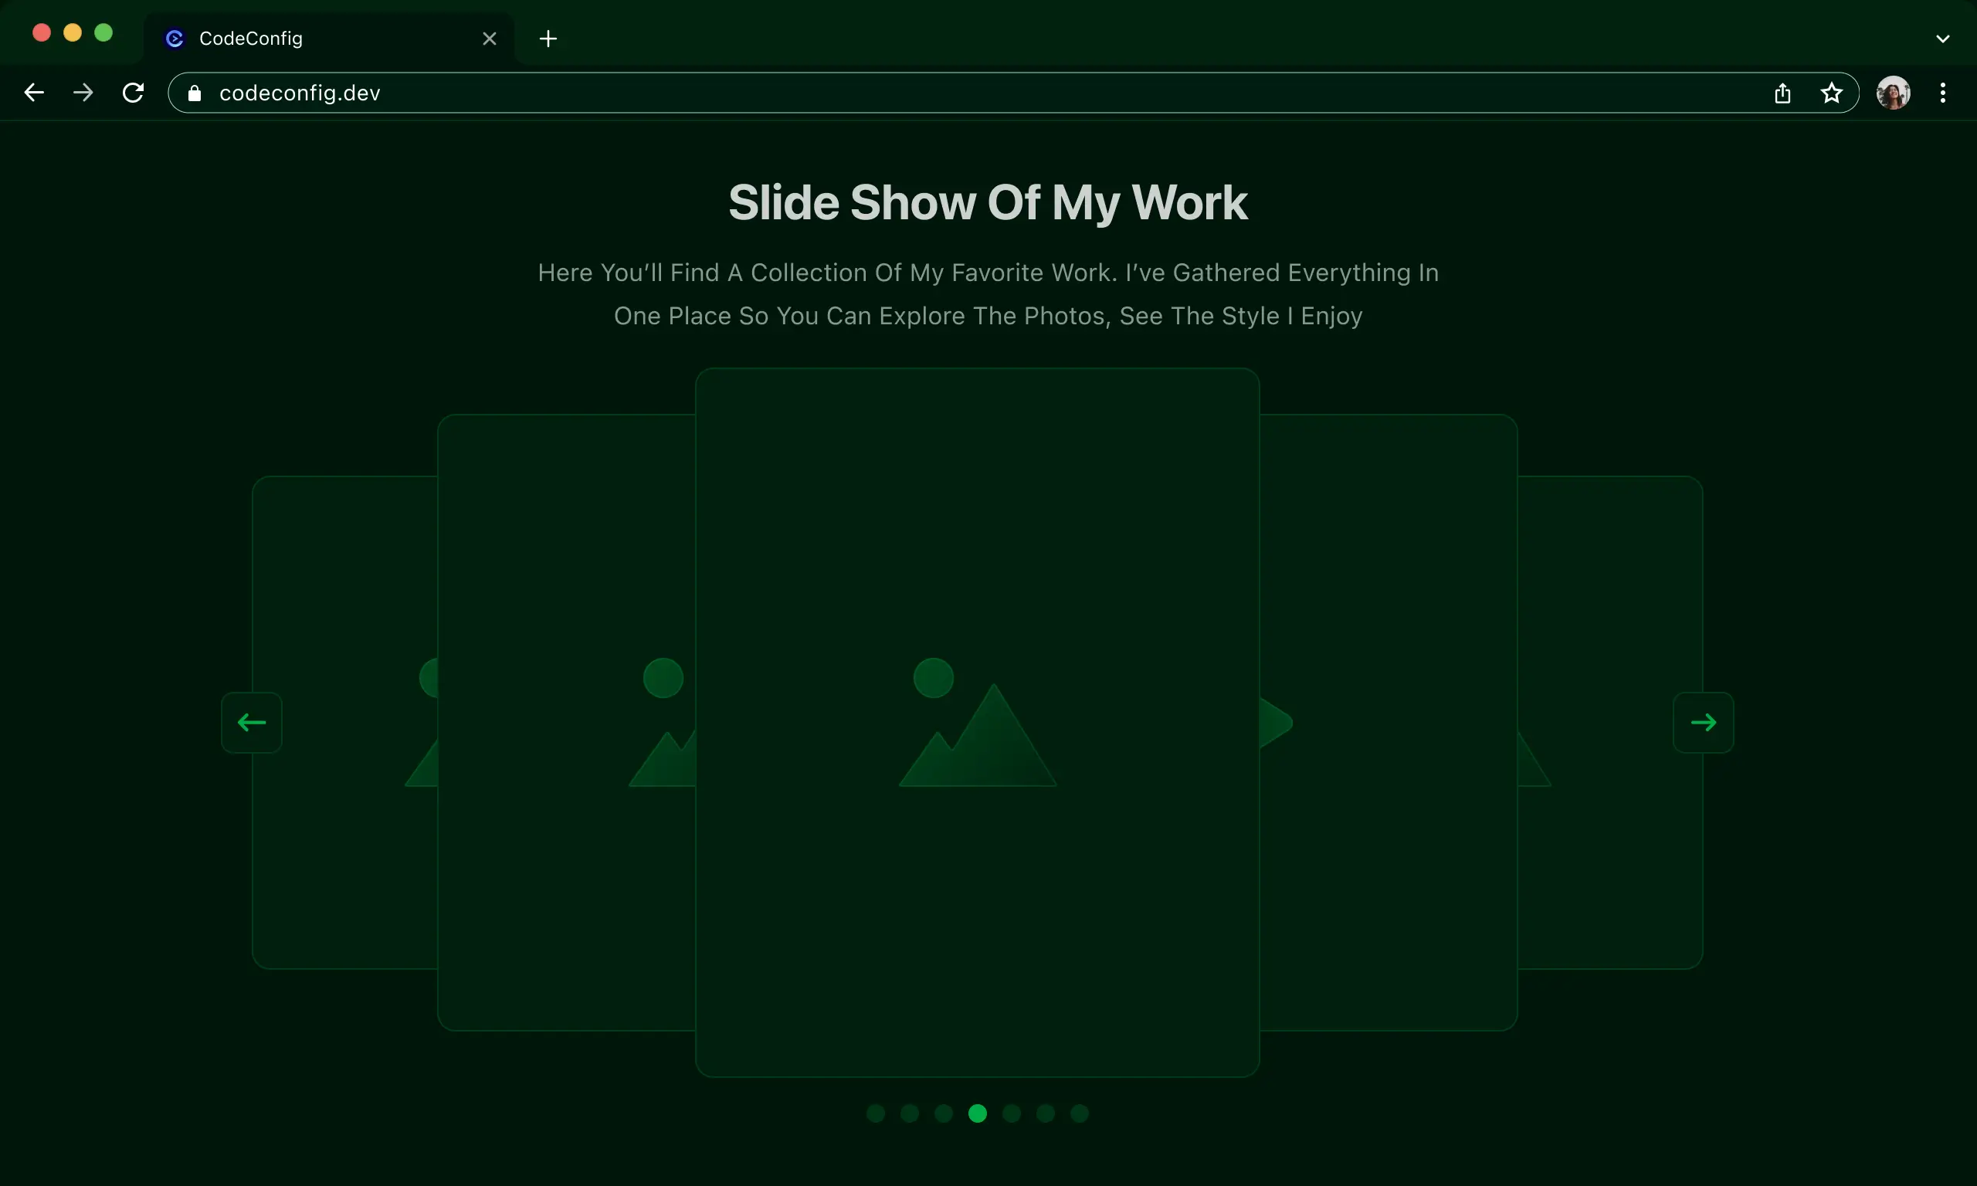Screen dimensions: 1977x1186
Task: Select the last pagination dot
Action: [1077, 1113]
